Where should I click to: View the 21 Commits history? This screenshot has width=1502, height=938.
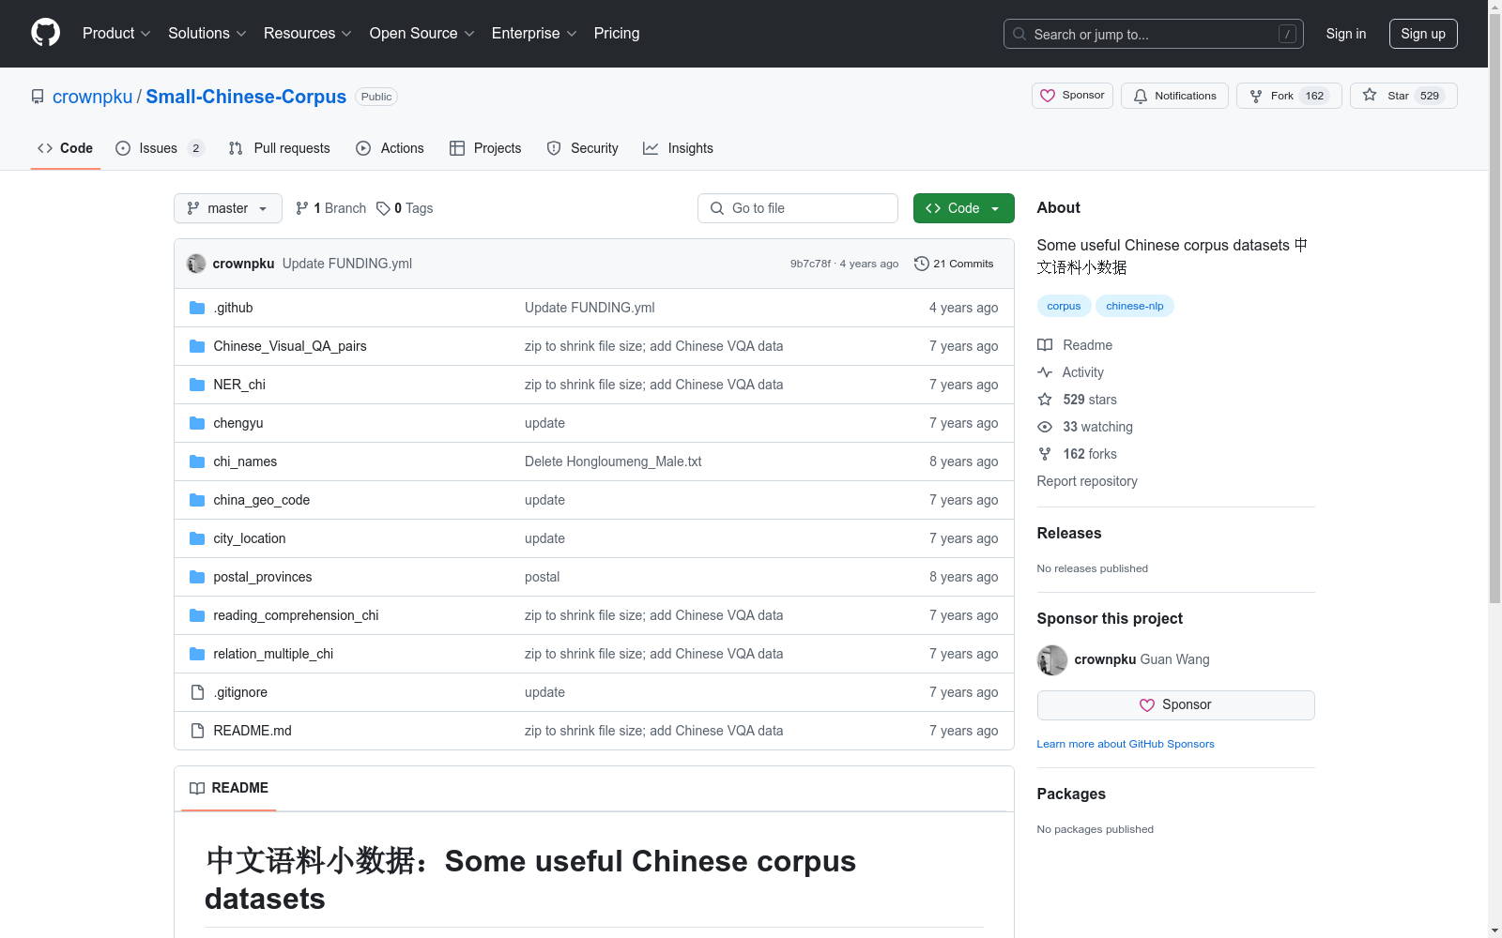point(954,264)
